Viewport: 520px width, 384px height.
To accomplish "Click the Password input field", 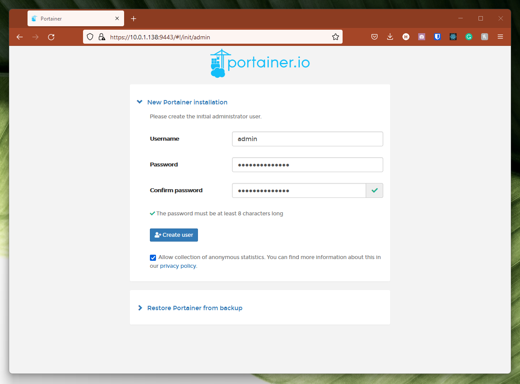I will pos(308,165).
